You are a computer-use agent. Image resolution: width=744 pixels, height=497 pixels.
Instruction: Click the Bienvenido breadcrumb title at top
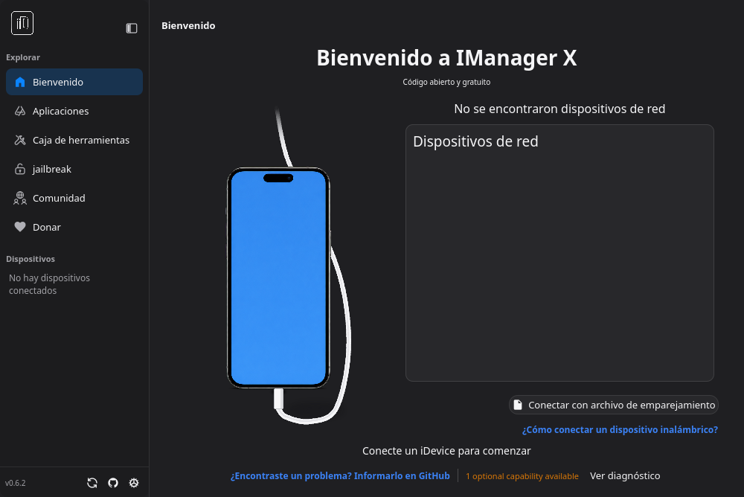188,25
